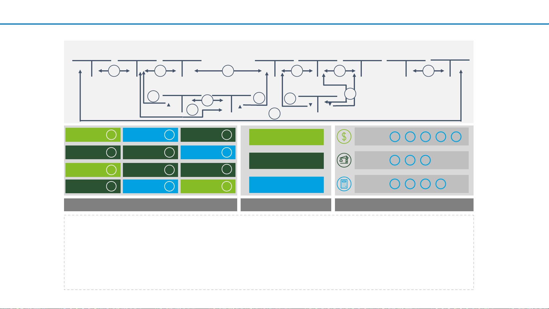The image size is (549, 309).
Task: Click the narrowest dark gray footer bar
Action: (x=286, y=205)
